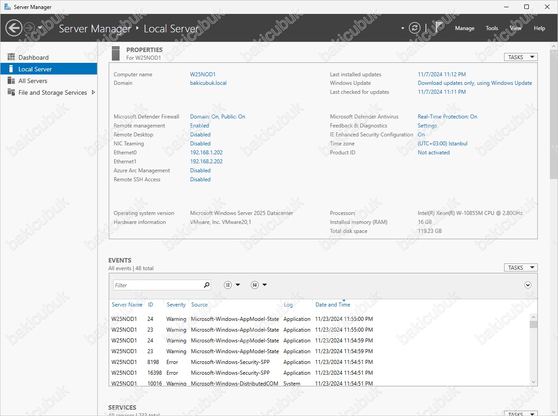The image size is (558, 416).
Task: Click Real-Time Protection: On link
Action: click(447, 117)
